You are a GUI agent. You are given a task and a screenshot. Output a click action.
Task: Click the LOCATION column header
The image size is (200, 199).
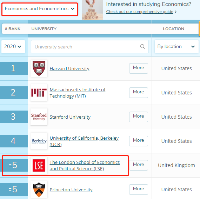(173, 29)
